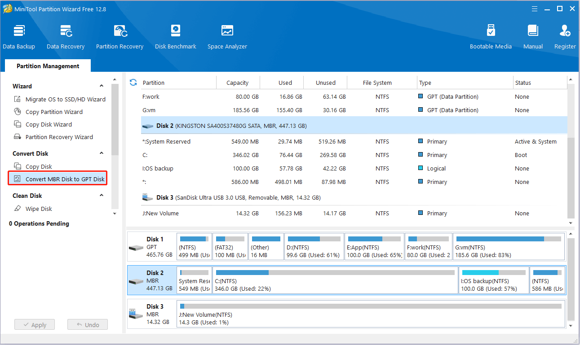Click the Wipe Disk eraser icon

click(x=18, y=209)
